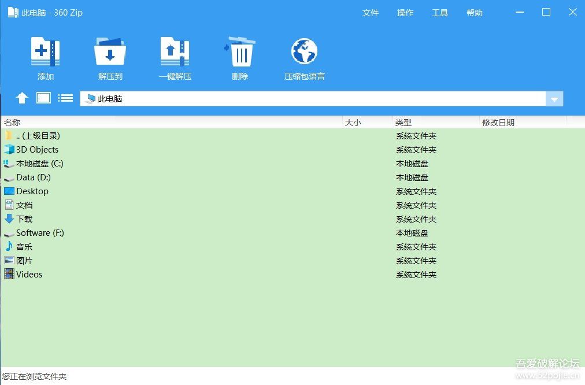The width and height of the screenshot is (585, 385).
Task: Click the 此电脑 address path field
Action: 313,99
